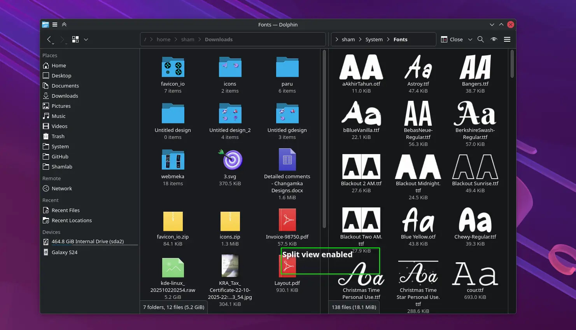The height and width of the screenshot is (330, 576).
Task: Toggle preview thumbnails with the eye toggle
Action: pyautogui.click(x=494, y=39)
